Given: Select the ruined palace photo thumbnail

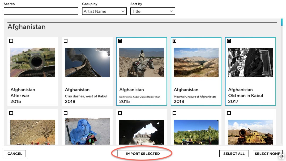Looking at the screenshot, I should point(142,132).
